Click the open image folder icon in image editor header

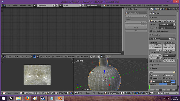click(46, 93)
